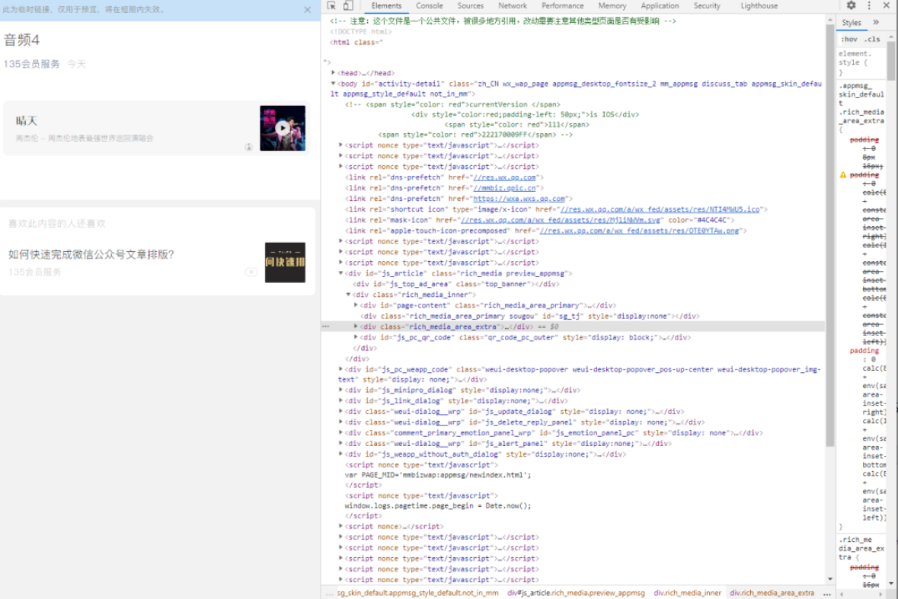Open DevTools three-dot customize menu
Image resolution: width=898 pixels, height=599 pixels.
pyautogui.click(x=869, y=6)
